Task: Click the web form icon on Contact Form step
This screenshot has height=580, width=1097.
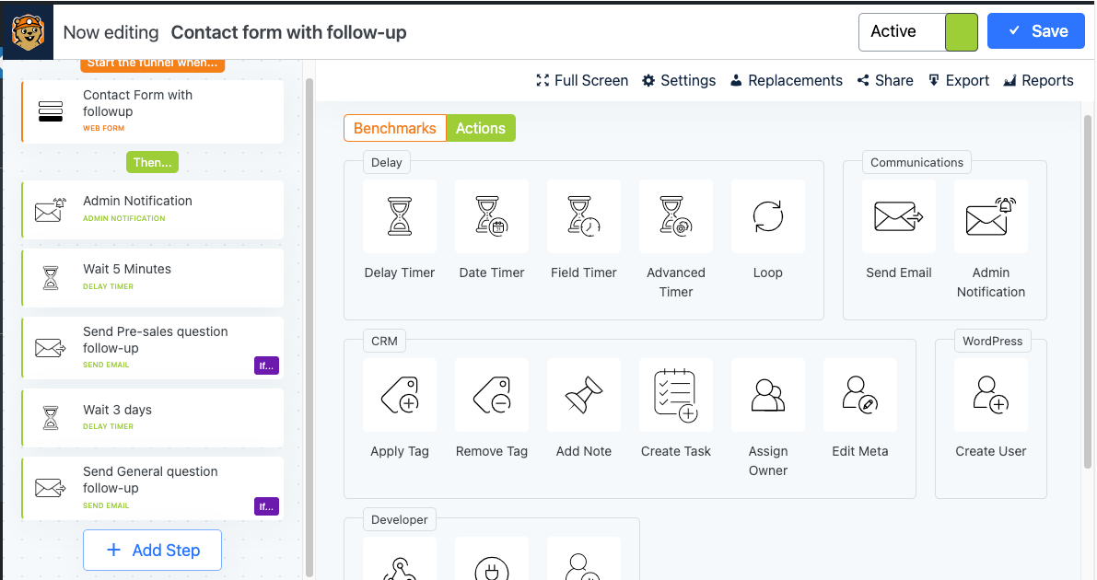Action: pyautogui.click(x=51, y=111)
